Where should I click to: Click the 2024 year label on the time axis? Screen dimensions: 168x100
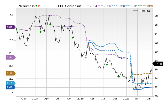pyautogui.click(x=35, y=98)
